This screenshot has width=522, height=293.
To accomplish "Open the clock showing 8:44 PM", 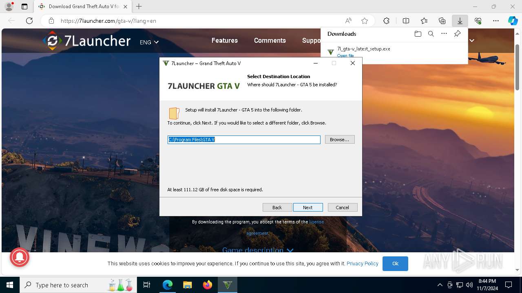I will click(x=488, y=285).
